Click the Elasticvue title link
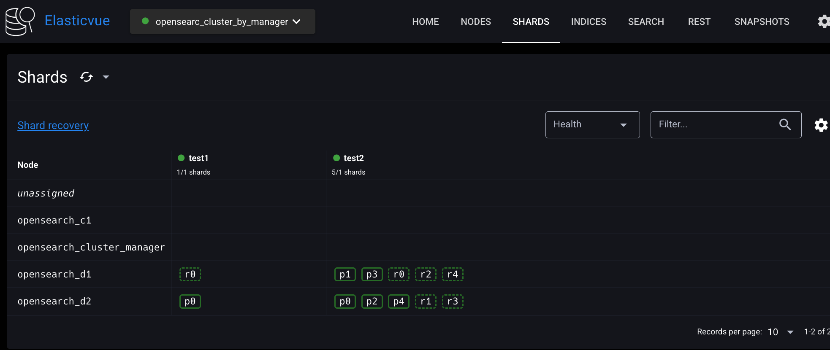 tap(77, 21)
